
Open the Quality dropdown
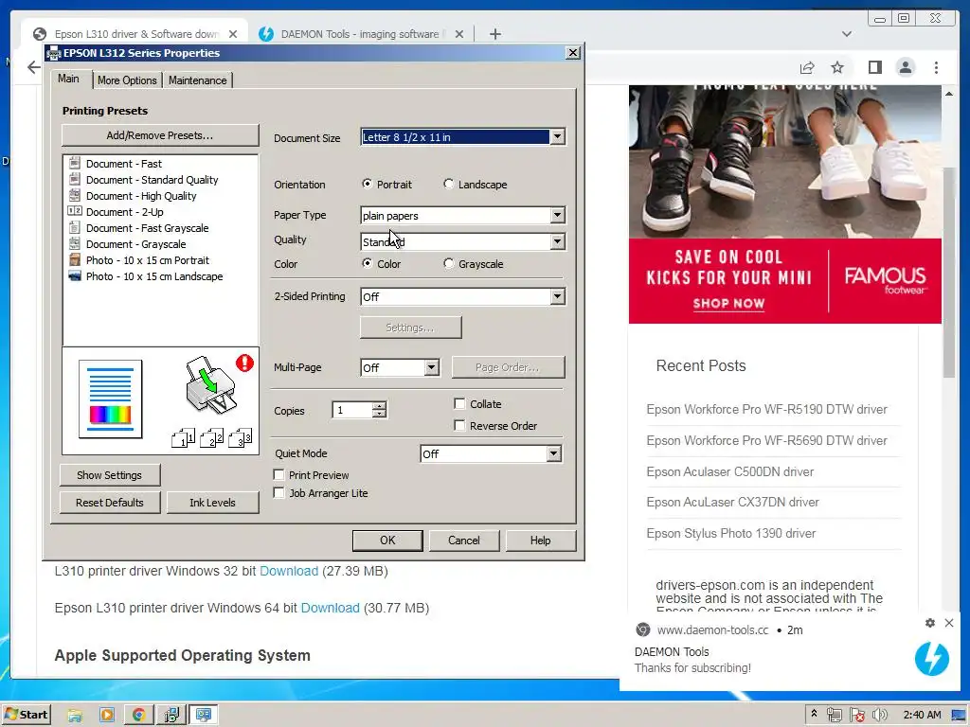pyautogui.click(x=557, y=241)
